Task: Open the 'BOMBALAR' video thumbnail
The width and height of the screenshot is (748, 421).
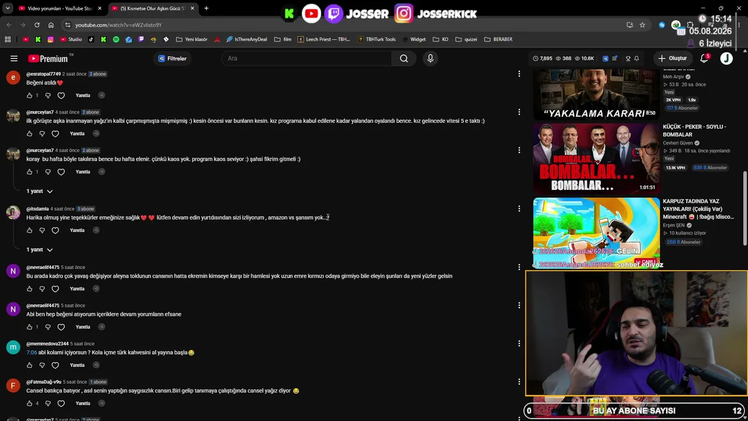Action: tap(596, 158)
